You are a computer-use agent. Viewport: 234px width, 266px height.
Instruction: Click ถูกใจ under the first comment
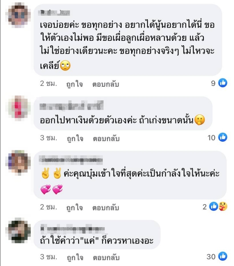click(x=74, y=84)
